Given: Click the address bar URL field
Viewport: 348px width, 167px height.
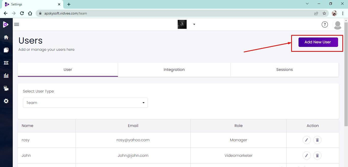Looking at the screenshot, I should pos(175,13).
